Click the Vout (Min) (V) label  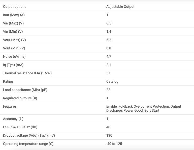click(14, 48)
